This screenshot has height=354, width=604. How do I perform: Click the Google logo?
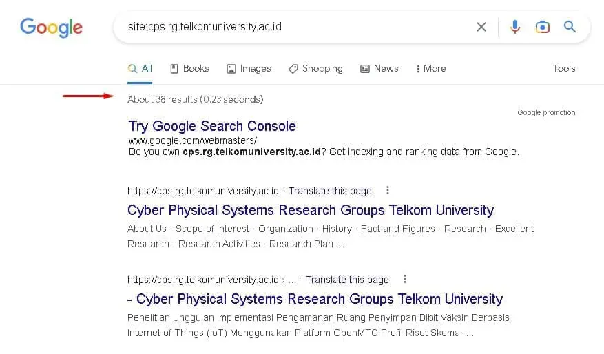coord(51,28)
